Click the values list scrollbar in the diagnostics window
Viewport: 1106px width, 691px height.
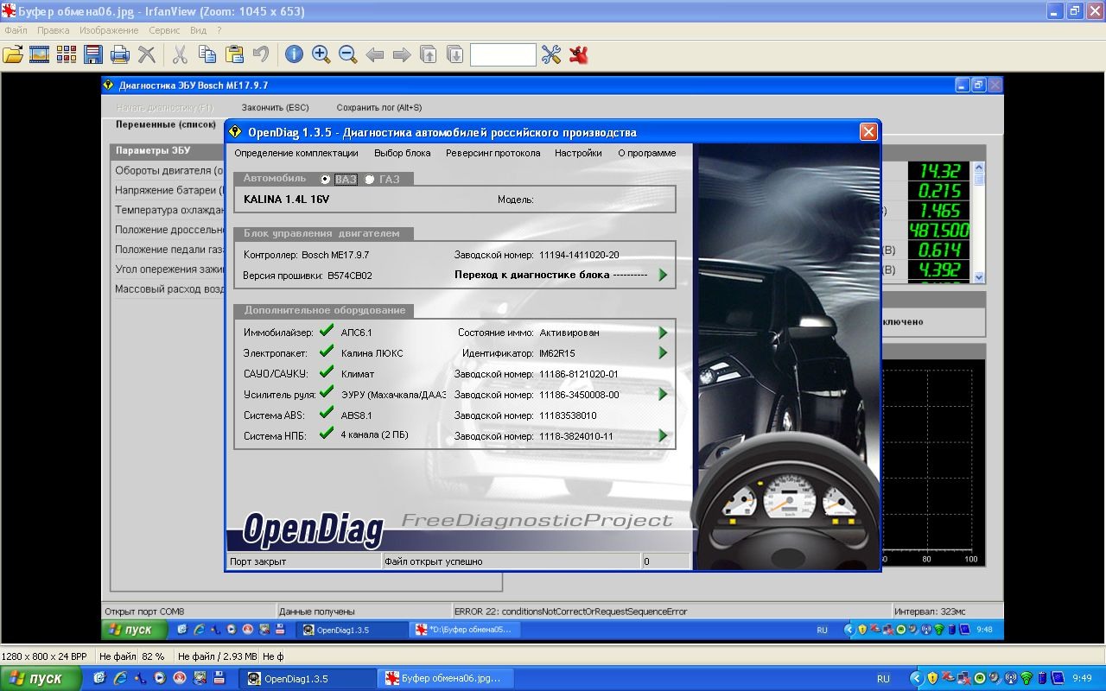coord(979,223)
